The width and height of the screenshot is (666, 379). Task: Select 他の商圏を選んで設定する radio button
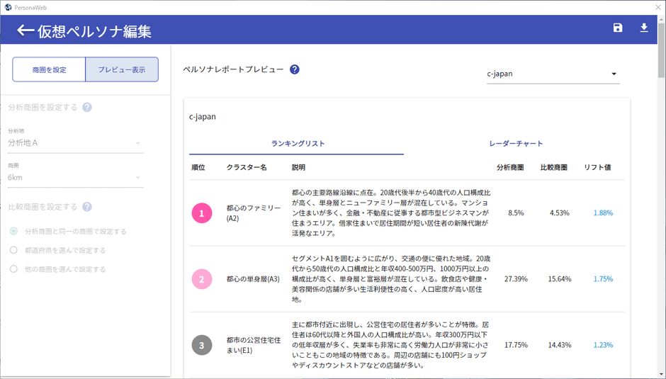13,269
